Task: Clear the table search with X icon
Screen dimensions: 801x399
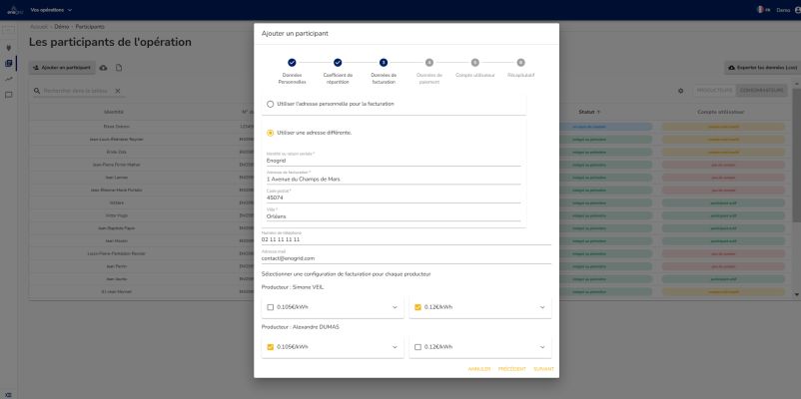Action: (118, 91)
